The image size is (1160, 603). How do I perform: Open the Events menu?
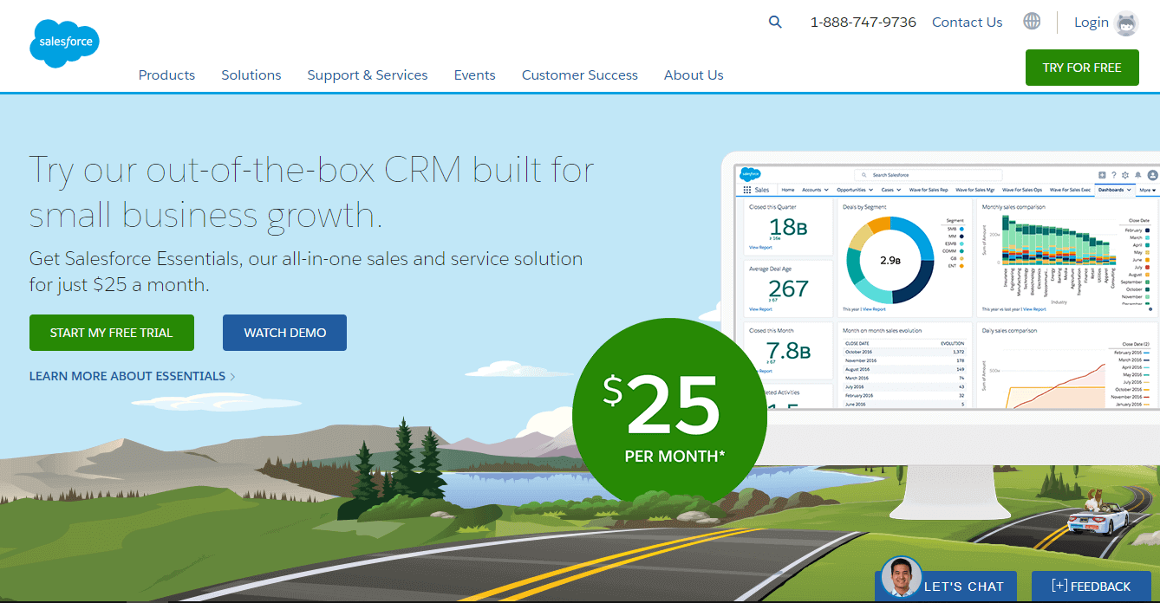point(475,75)
